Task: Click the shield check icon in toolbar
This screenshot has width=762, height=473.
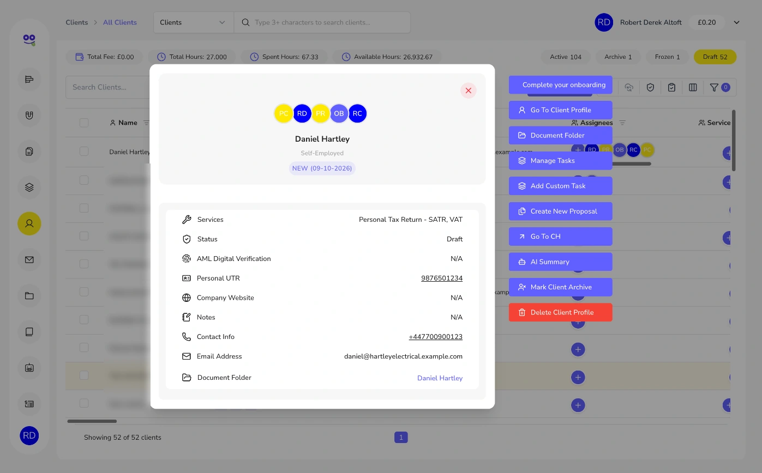Action: [x=650, y=87]
